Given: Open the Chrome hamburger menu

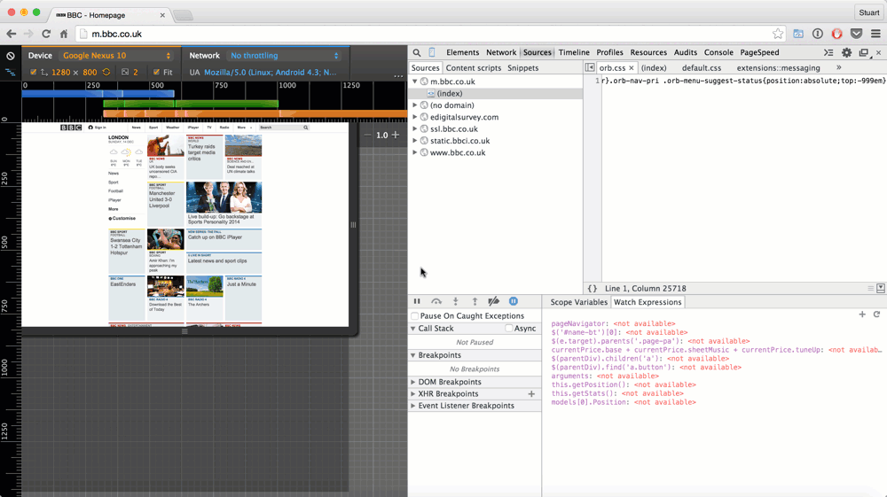Looking at the screenshot, I should click(x=875, y=34).
